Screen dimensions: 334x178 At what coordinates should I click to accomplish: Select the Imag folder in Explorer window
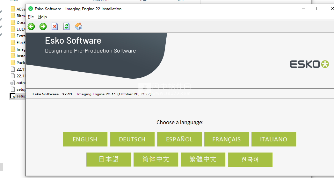coord(18,49)
